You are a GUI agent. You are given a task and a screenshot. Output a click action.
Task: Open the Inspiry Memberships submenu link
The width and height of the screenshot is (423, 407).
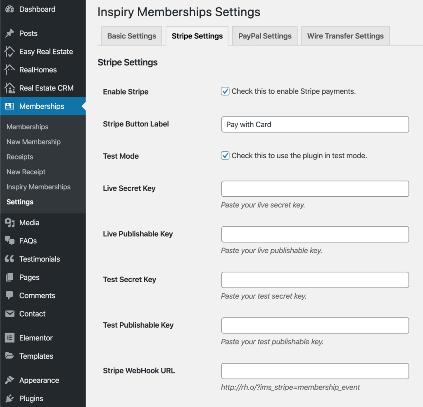click(38, 187)
